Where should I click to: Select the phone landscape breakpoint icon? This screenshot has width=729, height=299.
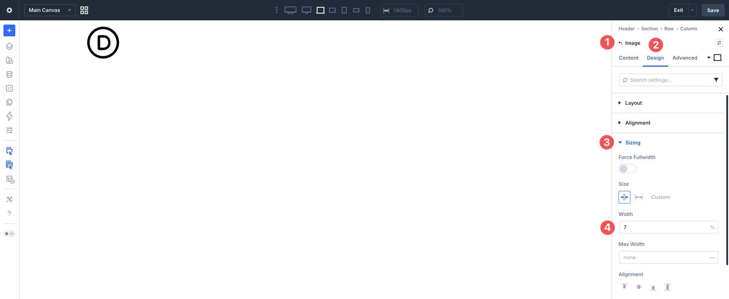coord(356,10)
